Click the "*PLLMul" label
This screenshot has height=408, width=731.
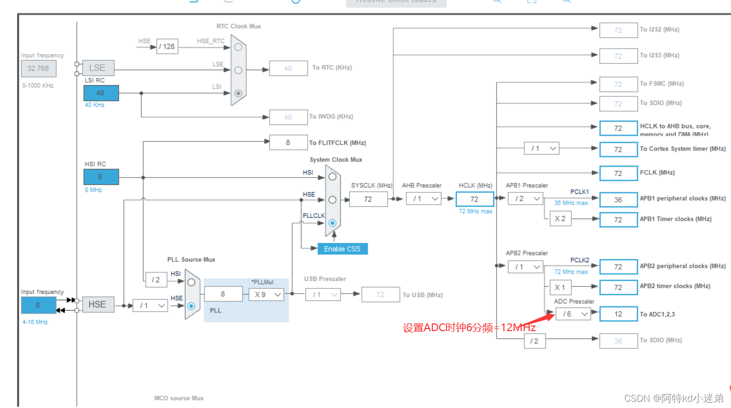(262, 282)
